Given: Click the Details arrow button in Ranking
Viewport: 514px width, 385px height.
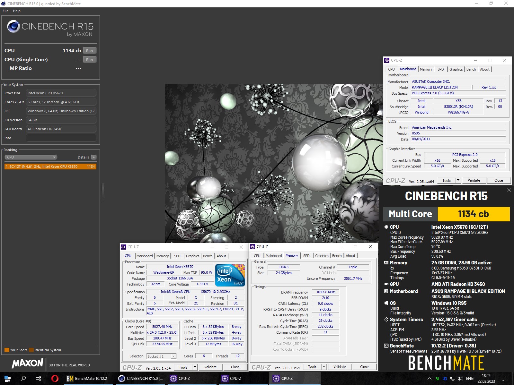Looking at the screenshot, I should (93, 157).
